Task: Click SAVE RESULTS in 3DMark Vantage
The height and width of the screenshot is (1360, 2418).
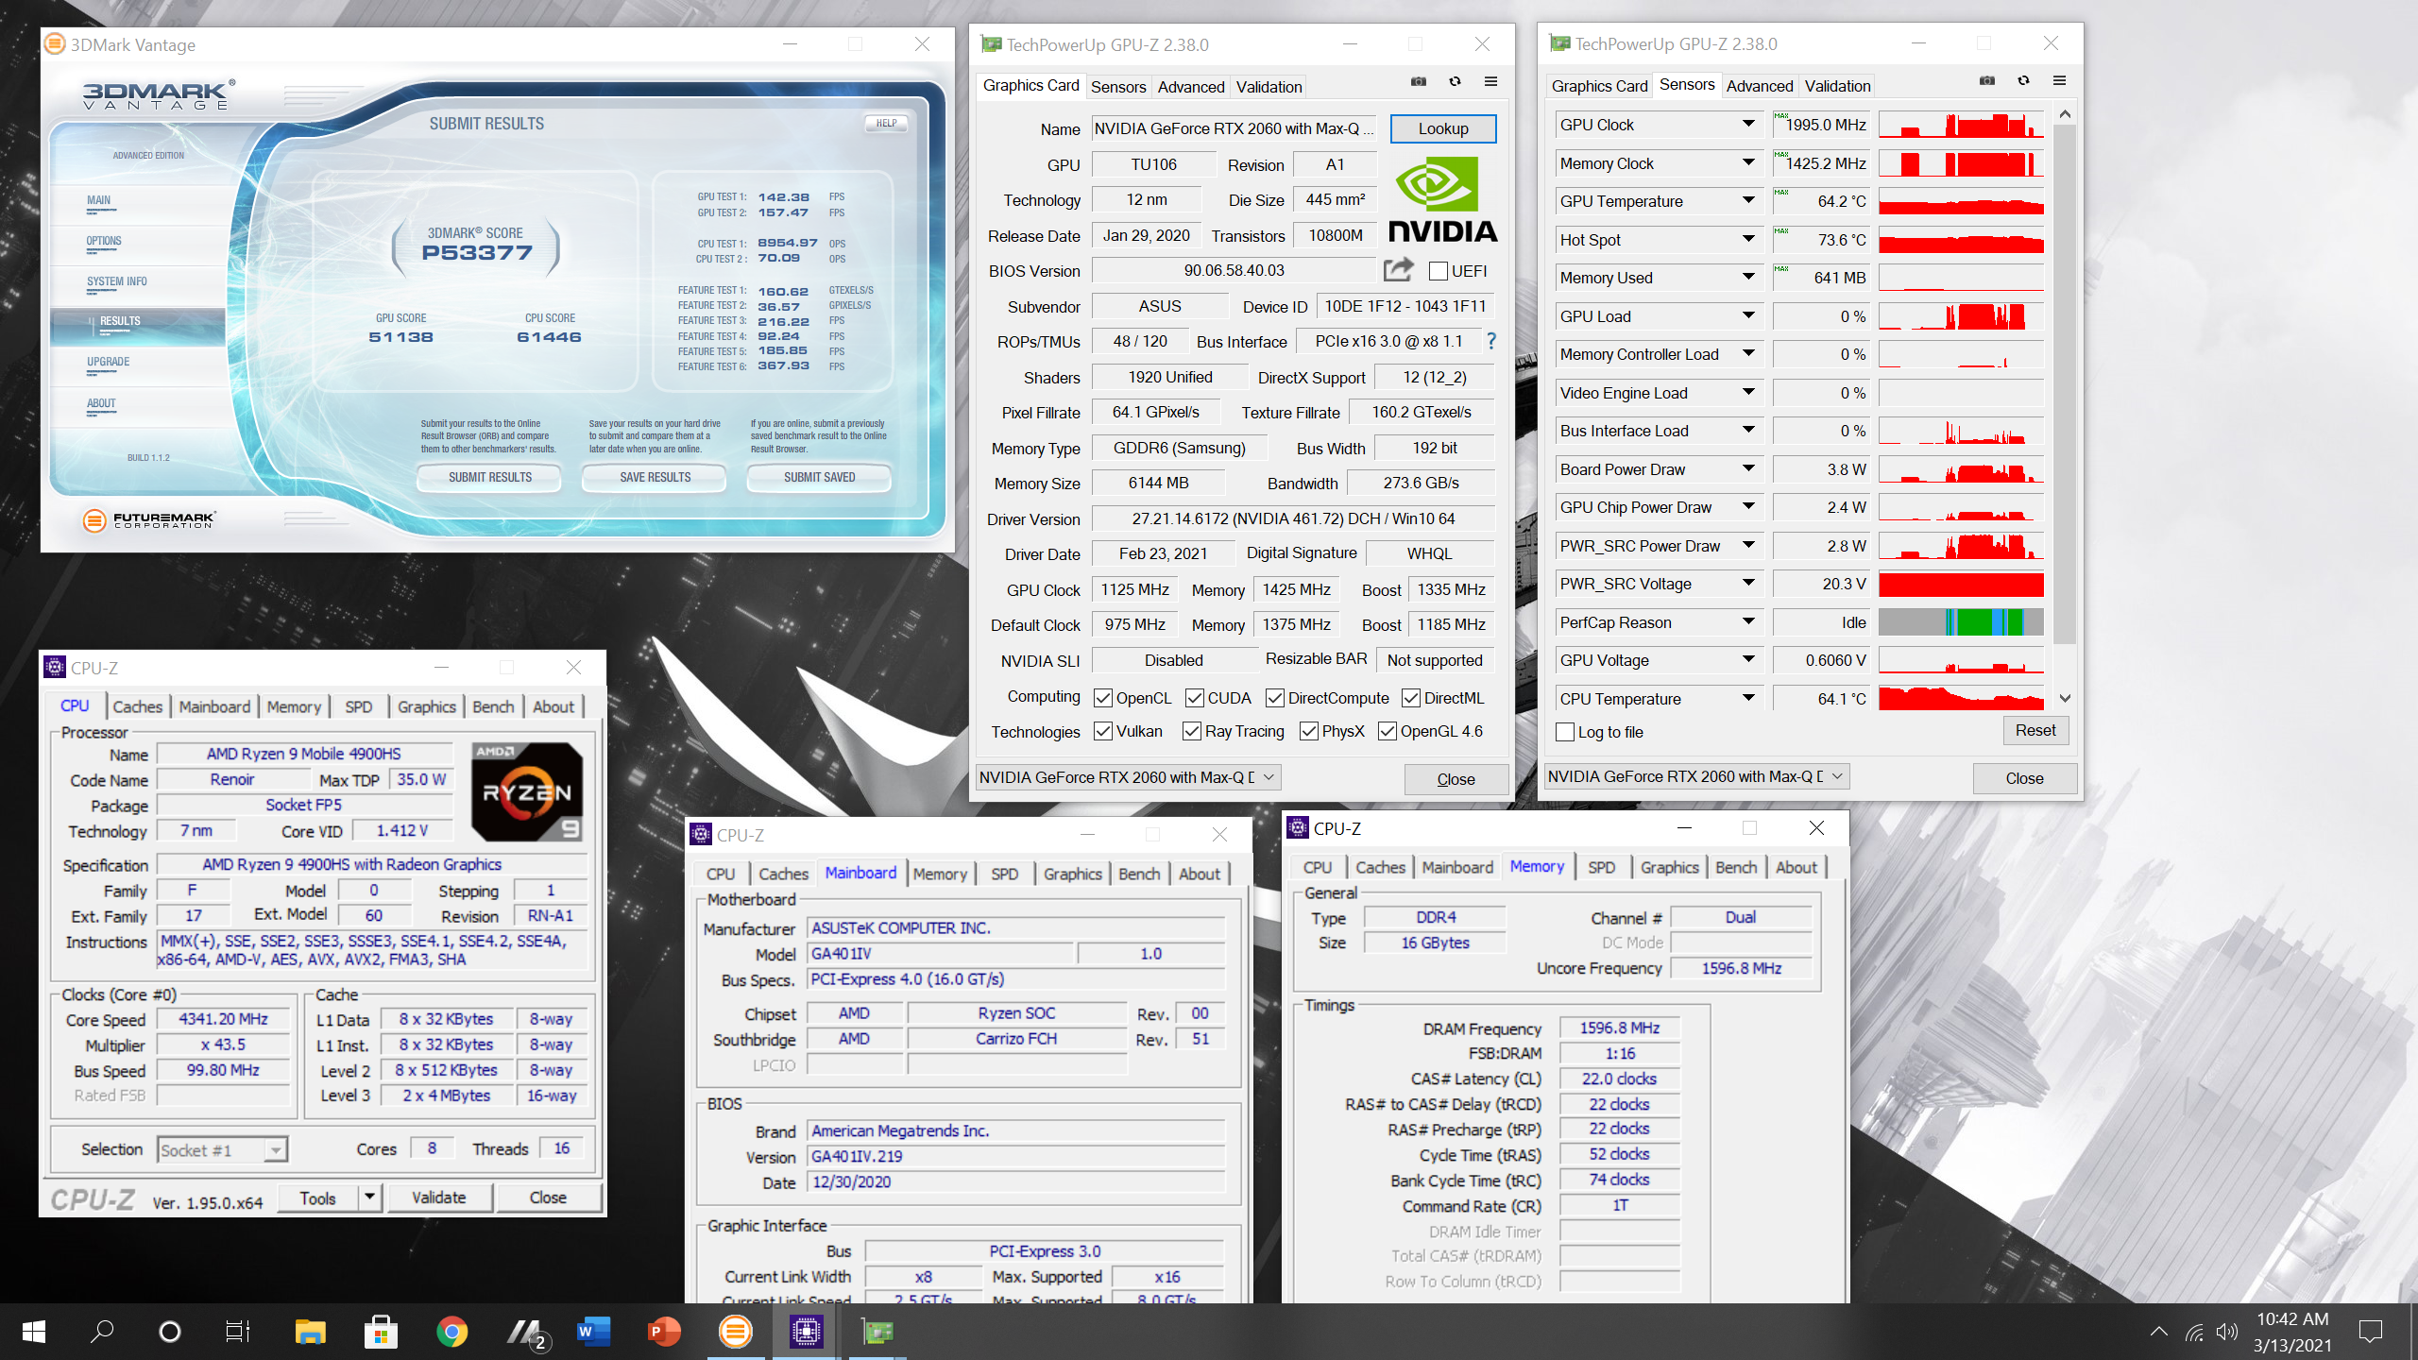Action: coord(655,477)
